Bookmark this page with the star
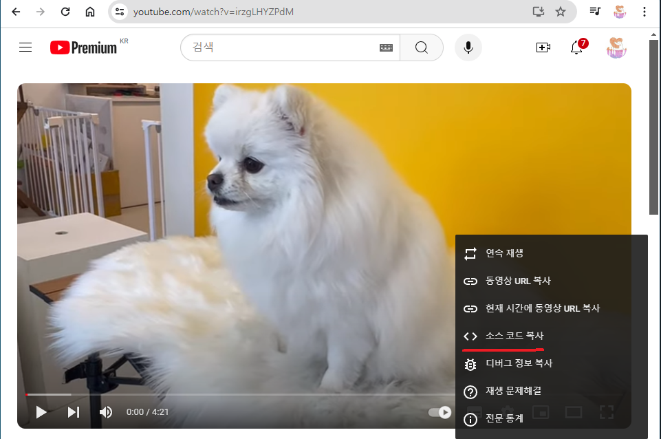Image resolution: width=661 pixels, height=439 pixels. click(561, 12)
